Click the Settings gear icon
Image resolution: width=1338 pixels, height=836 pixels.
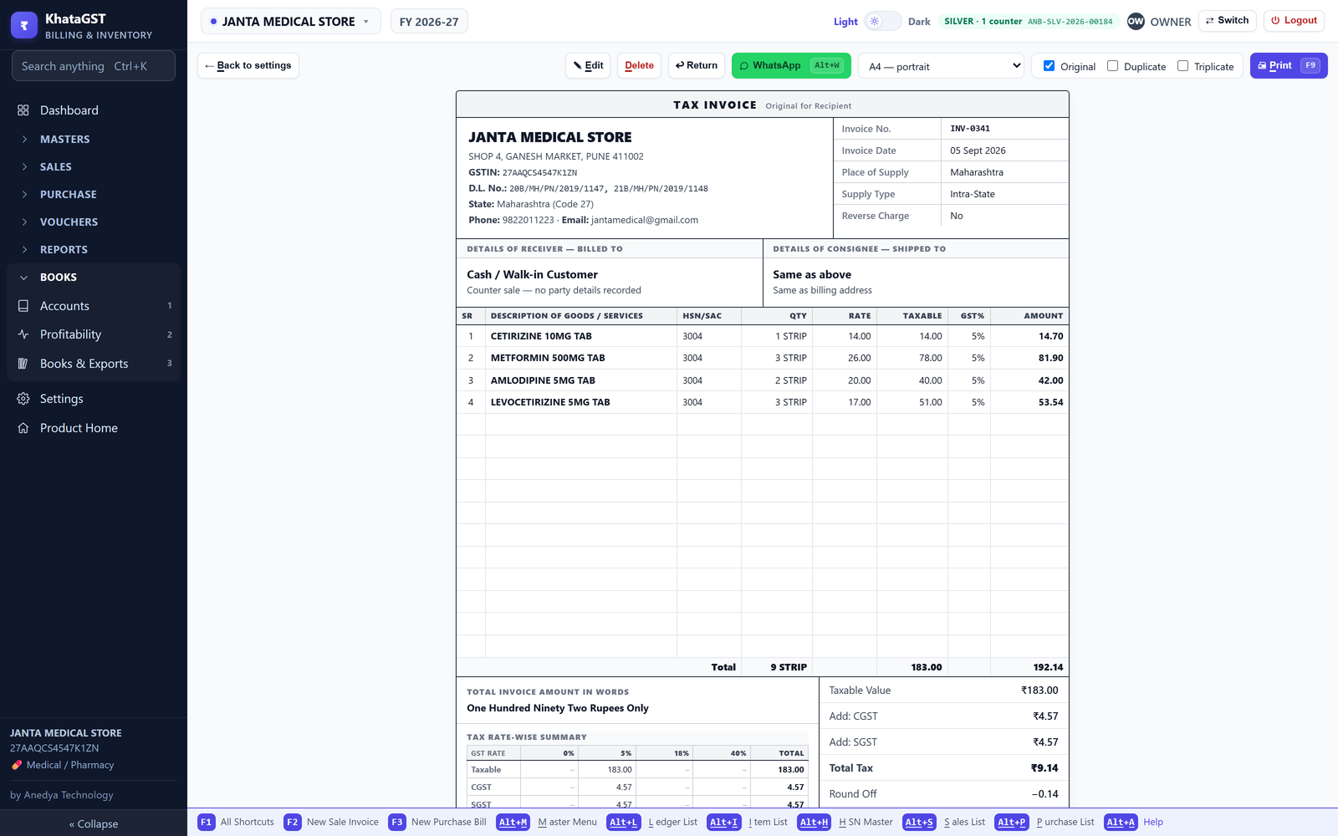click(23, 399)
